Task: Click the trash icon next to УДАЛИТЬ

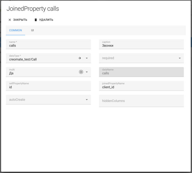Action: 36,20
